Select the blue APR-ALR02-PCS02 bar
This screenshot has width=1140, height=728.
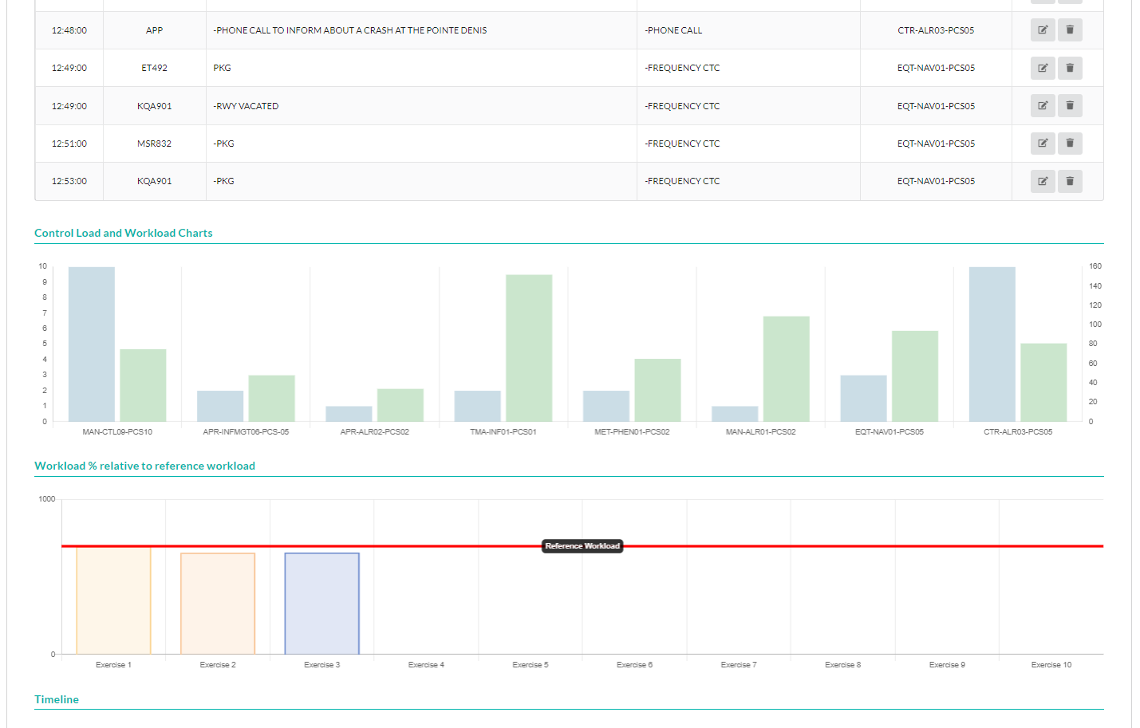349,414
